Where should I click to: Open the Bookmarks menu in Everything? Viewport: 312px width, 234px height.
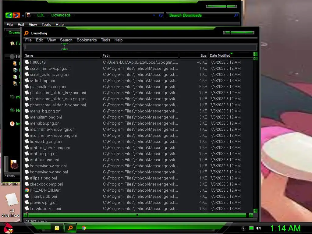(87, 40)
